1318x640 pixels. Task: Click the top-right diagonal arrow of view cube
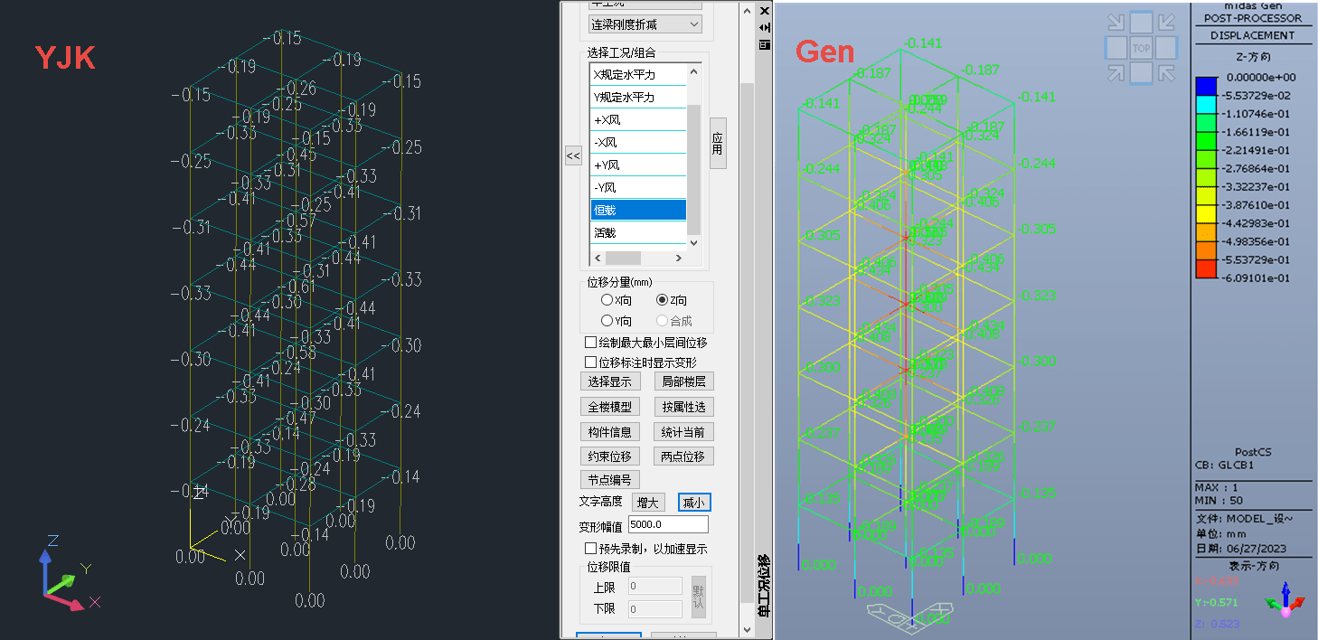tap(1167, 24)
